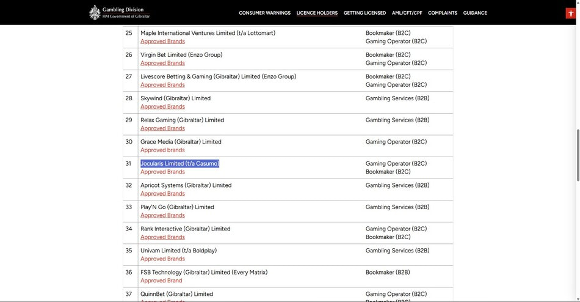Click FSB Technology (Gibraltar) Limited (Every Matrix)
This screenshot has width=580, height=302.
pos(204,273)
